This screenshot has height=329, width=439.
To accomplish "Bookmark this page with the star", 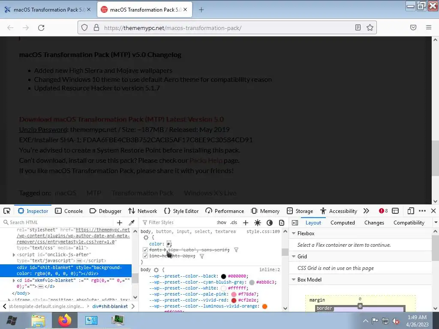I will coord(370,27).
